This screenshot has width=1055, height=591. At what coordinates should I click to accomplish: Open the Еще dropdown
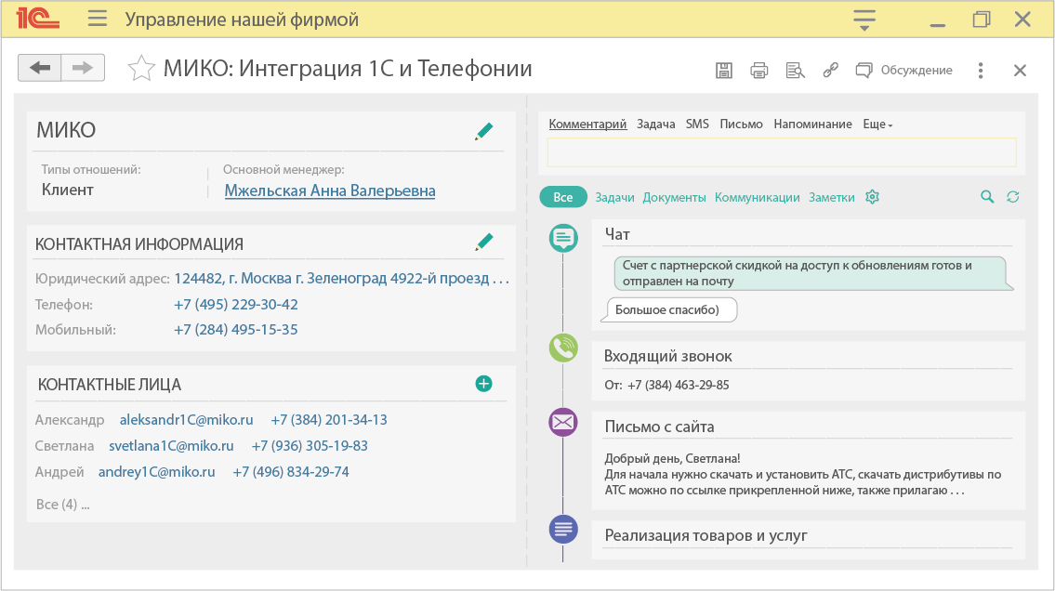coord(877,124)
